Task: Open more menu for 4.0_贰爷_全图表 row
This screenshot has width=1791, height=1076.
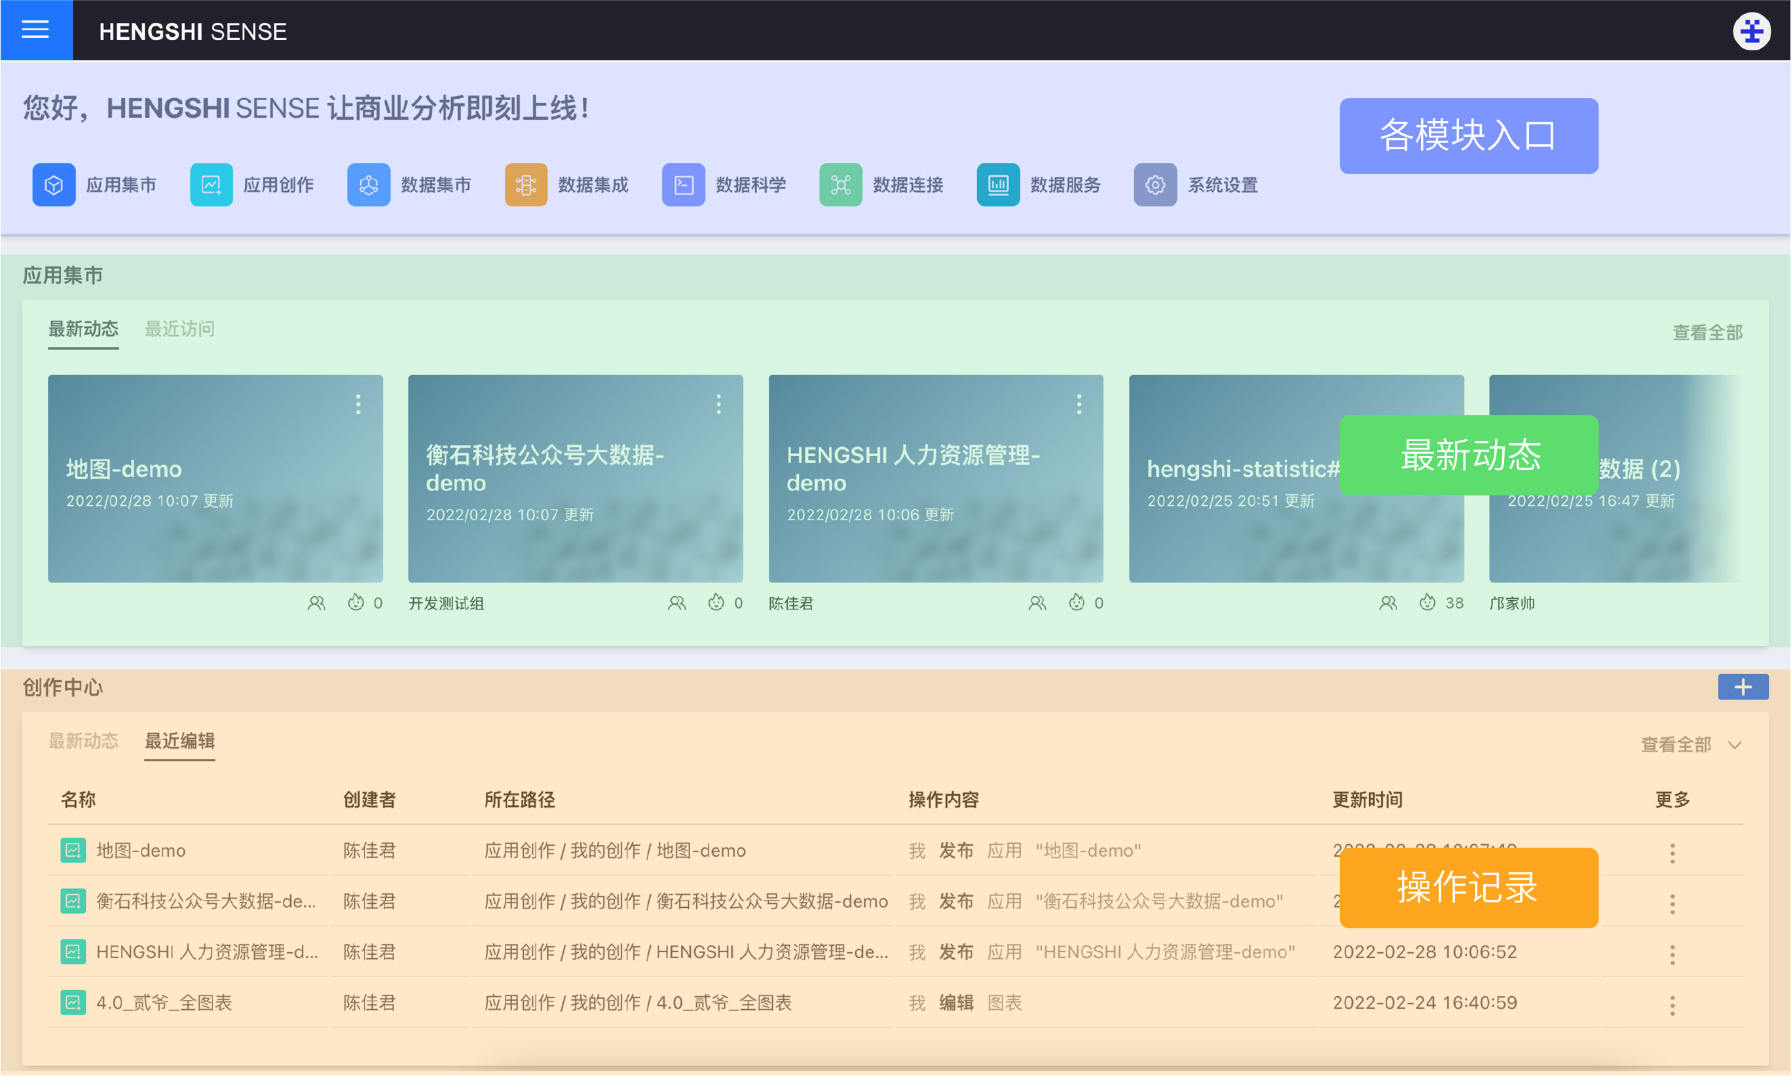Action: [x=1672, y=1006]
